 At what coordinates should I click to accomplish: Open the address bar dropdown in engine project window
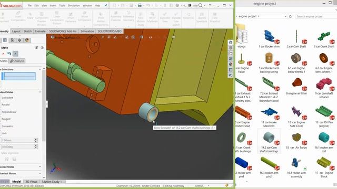pos(285,16)
